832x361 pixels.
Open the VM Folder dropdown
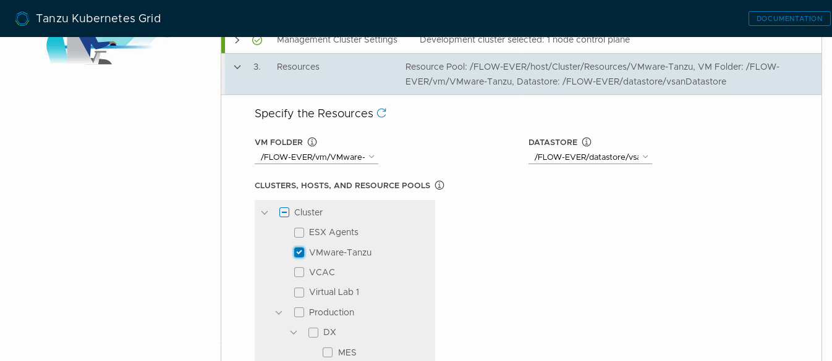coord(316,157)
